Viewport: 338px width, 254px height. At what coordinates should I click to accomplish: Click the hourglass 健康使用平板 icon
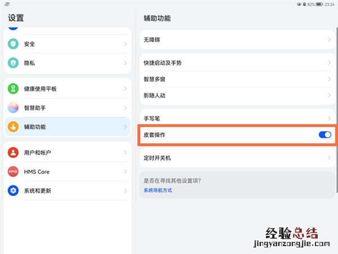coord(14,89)
